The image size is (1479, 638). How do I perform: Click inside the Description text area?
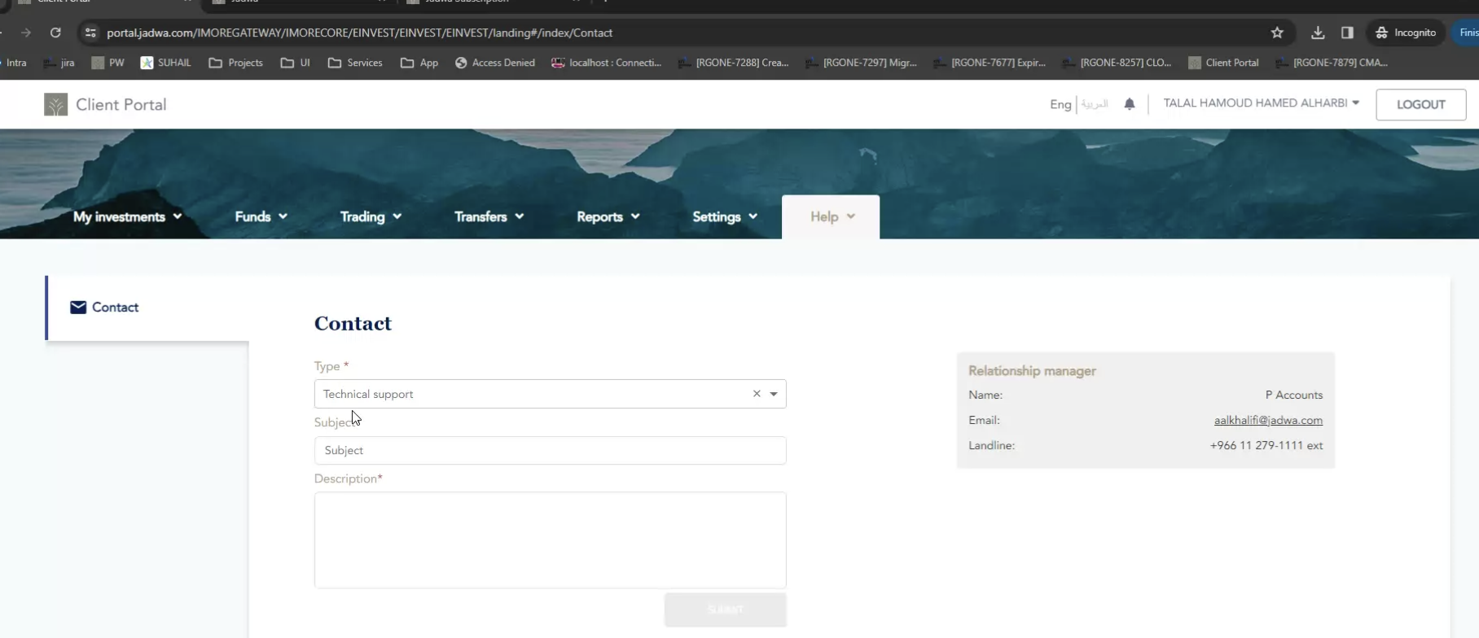[x=550, y=540]
